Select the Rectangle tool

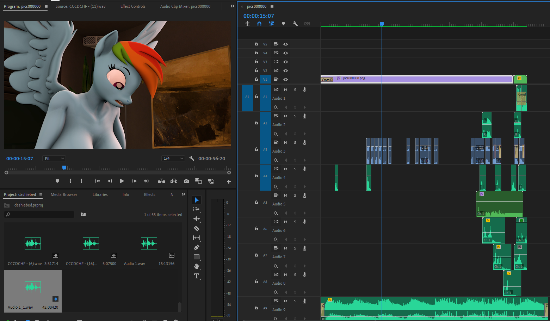[x=197, y=257]
